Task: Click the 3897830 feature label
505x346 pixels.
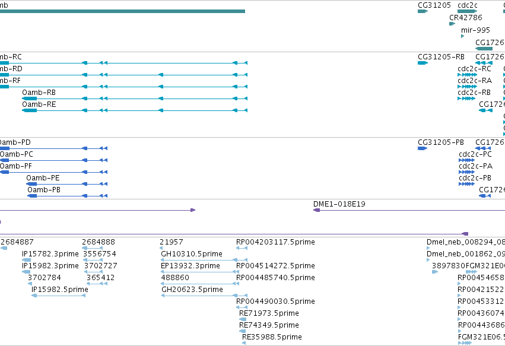Action: click(449, 266)
